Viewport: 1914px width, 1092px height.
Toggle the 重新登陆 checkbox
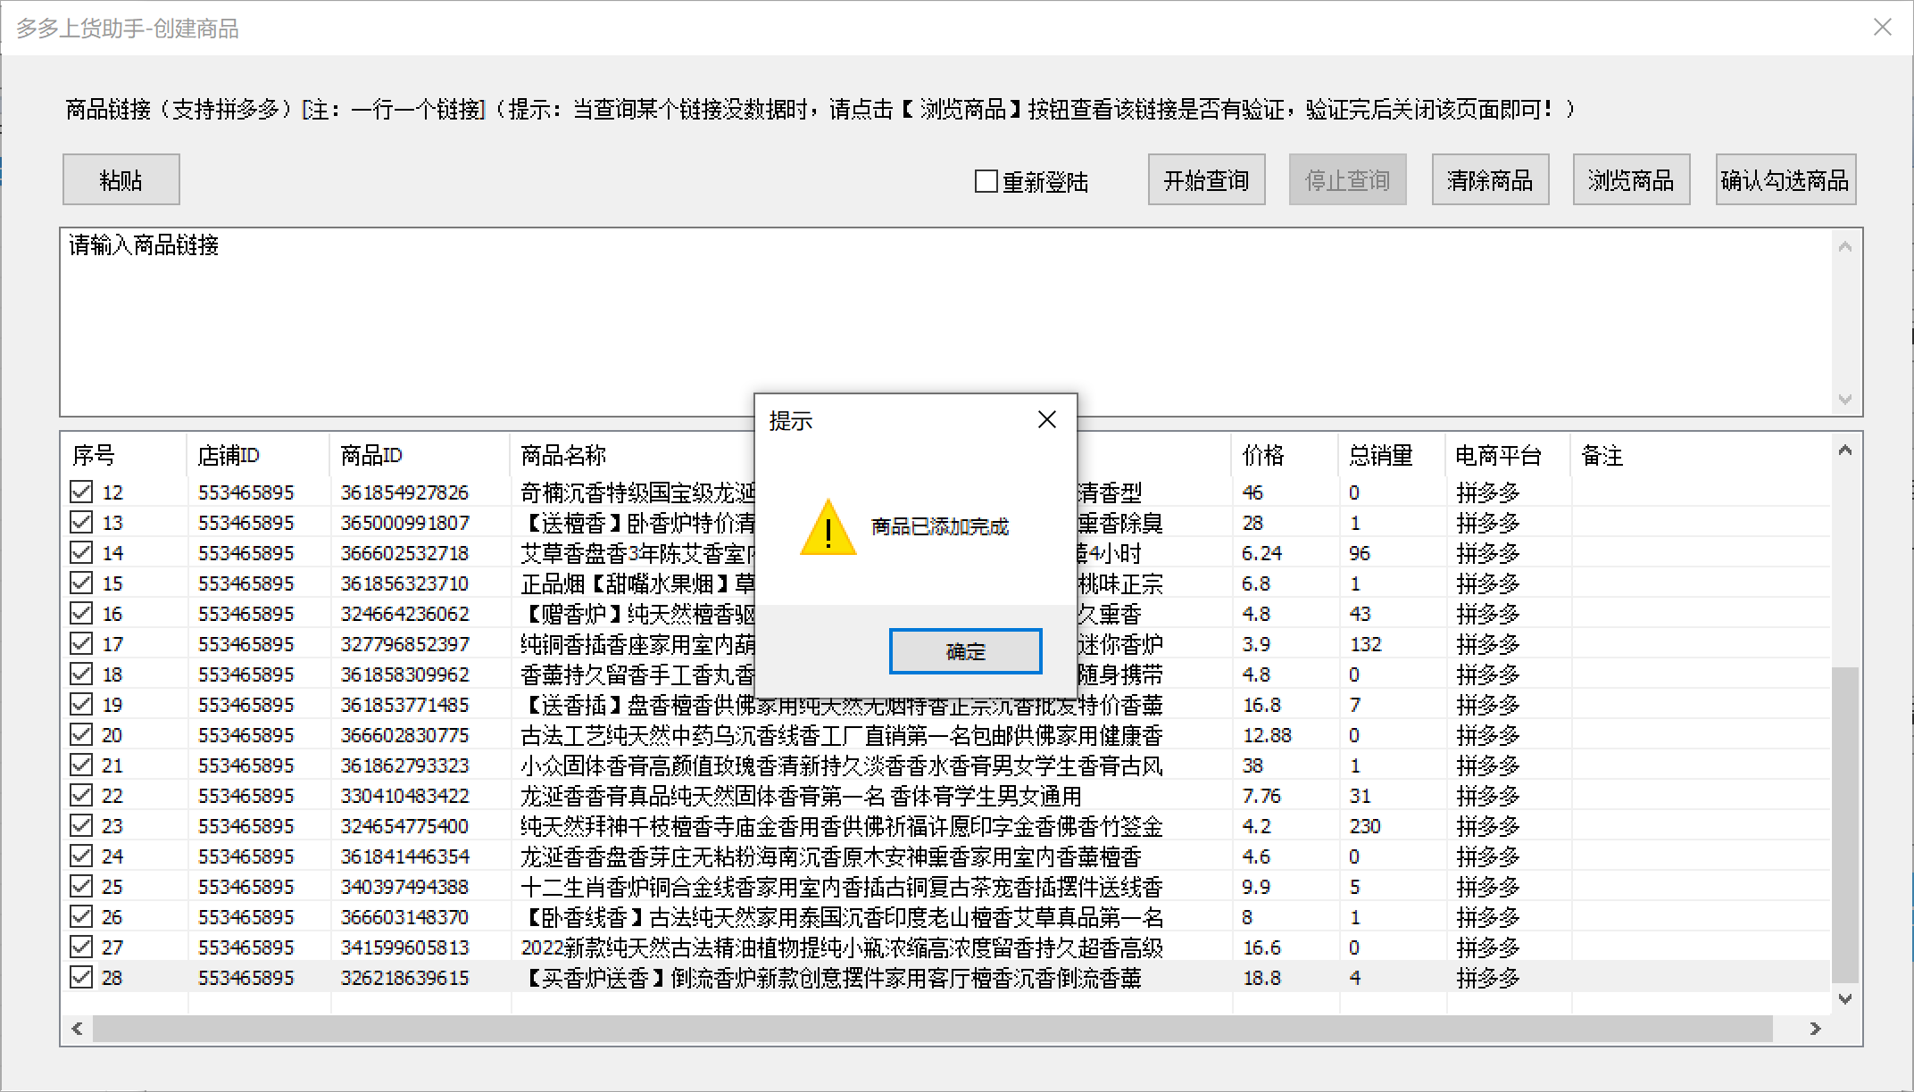point(986,181)
